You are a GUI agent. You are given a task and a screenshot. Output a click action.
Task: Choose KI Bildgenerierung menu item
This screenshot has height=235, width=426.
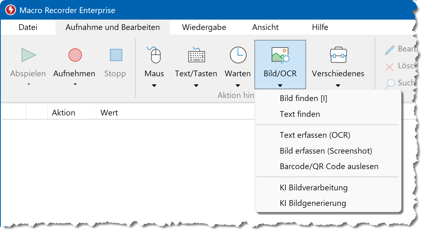click(x=313, y=203)
